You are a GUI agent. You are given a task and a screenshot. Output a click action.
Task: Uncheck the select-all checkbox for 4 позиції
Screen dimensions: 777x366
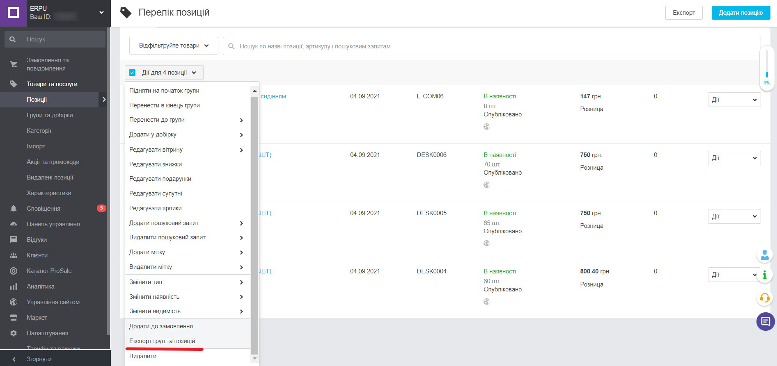point(132,73)
